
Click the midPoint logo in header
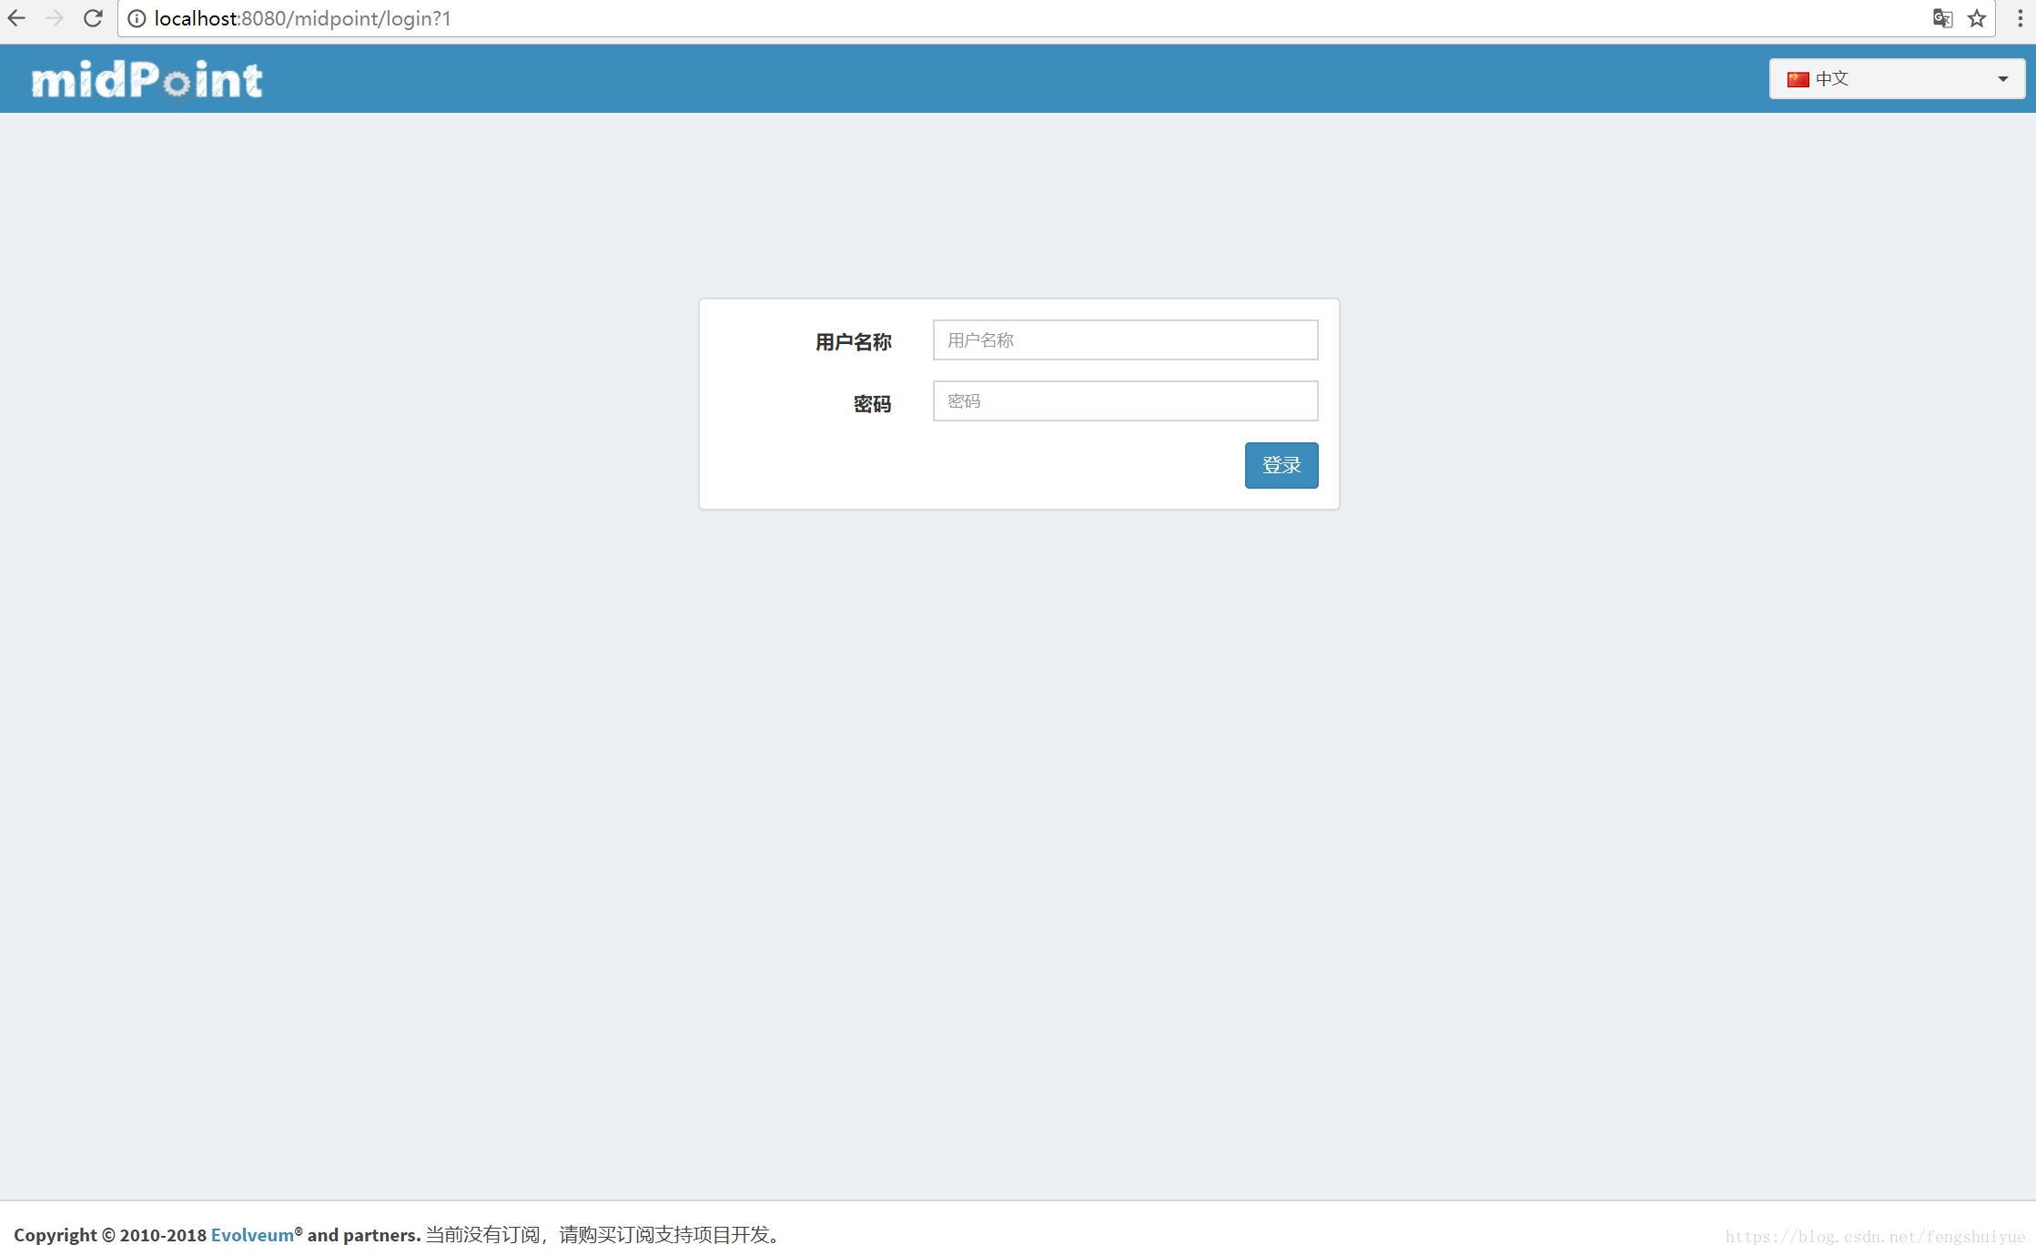tap(147, 79)
